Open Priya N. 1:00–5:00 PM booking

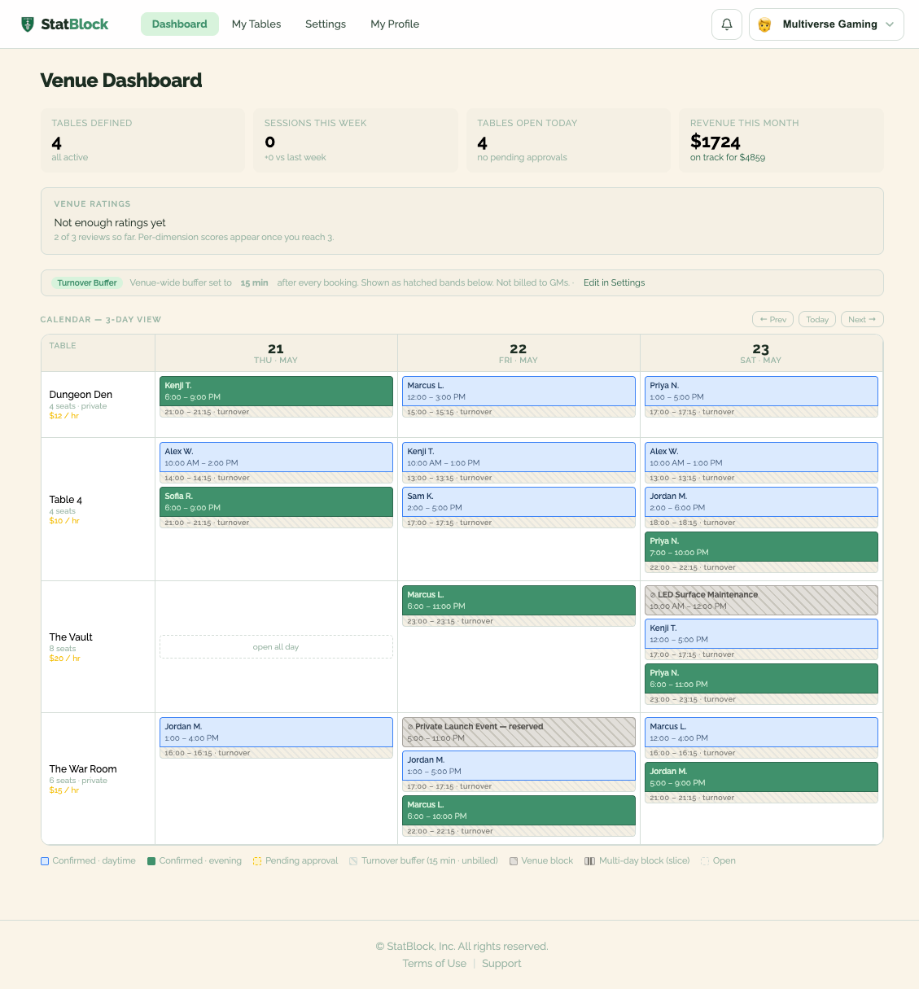[x=761, y=391]
